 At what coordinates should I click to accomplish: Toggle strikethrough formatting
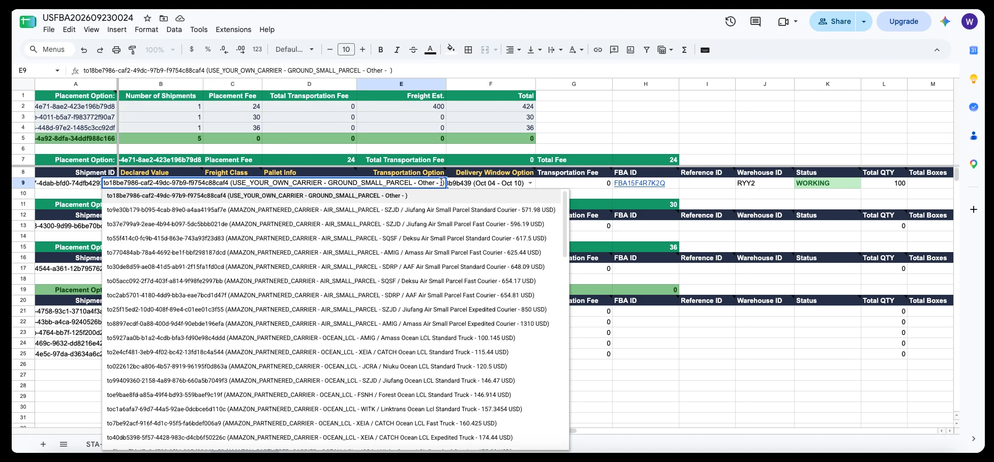pos(413,50)
